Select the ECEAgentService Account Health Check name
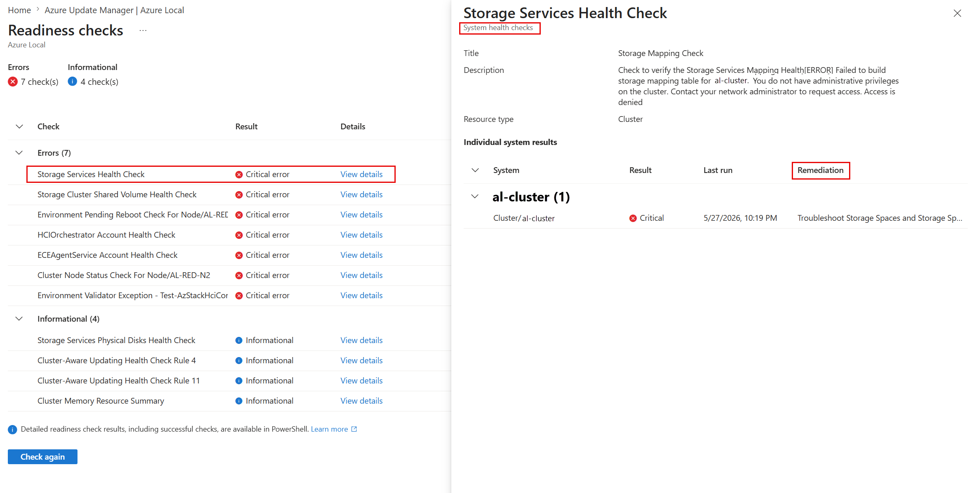The height and width of the screenshot is (493, 976). point(107,255)
